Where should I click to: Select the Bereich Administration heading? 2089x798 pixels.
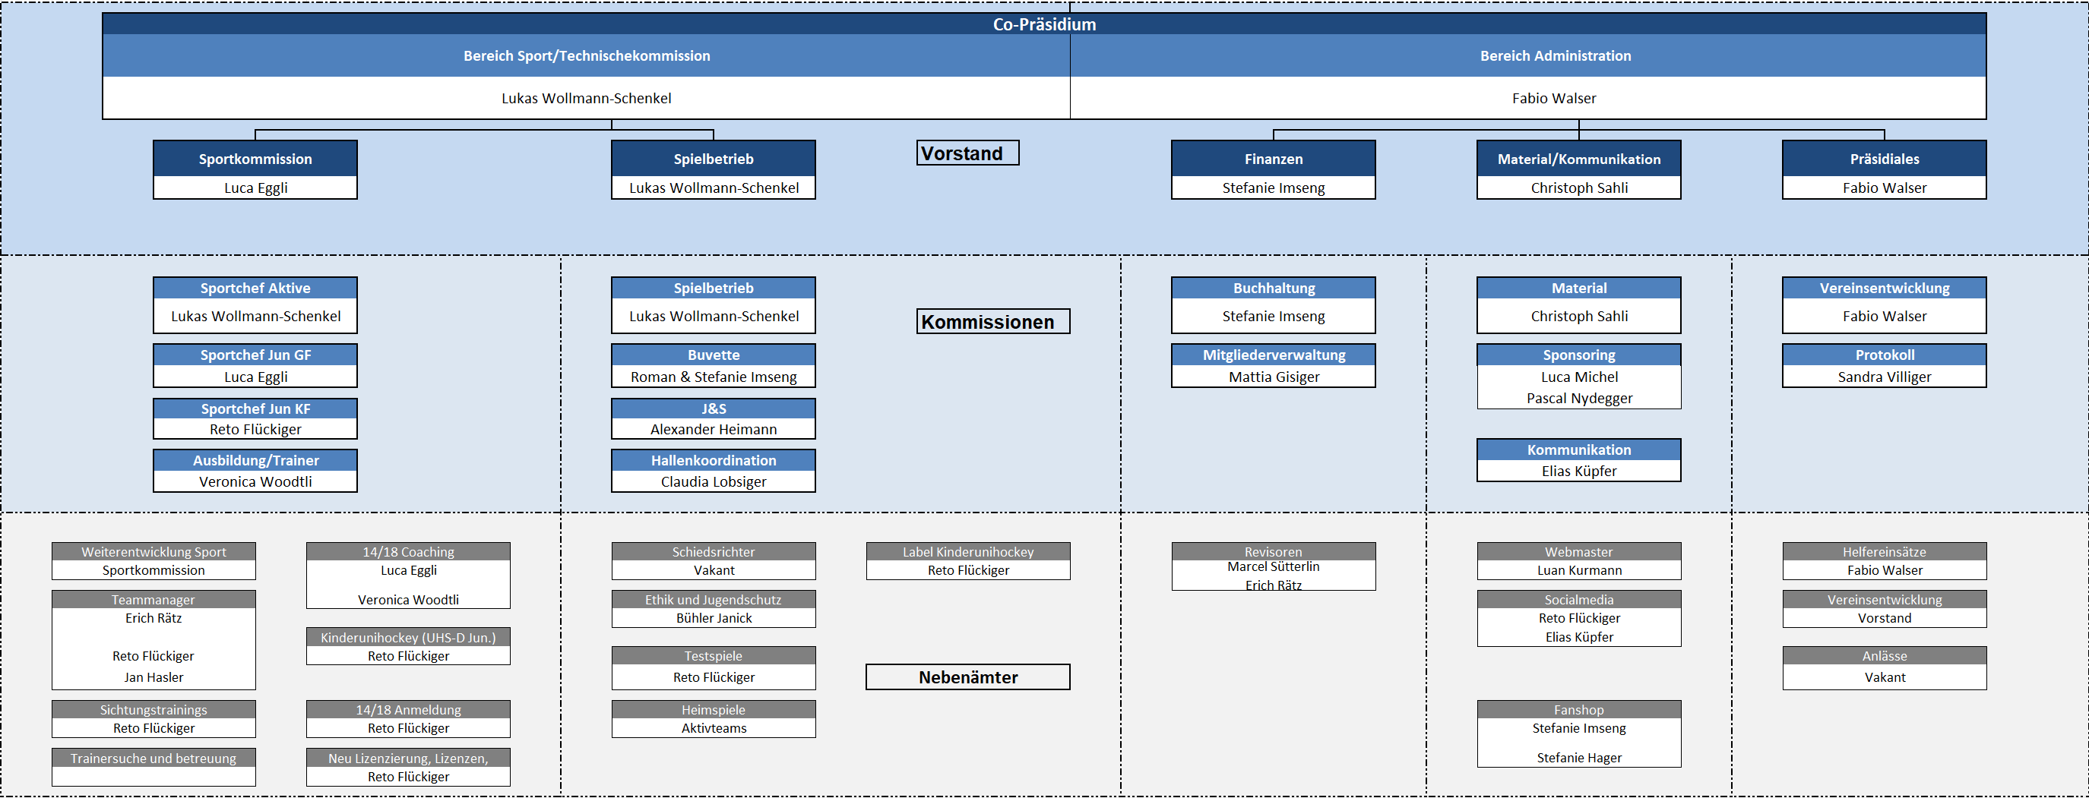click(x=1555, y=56)
